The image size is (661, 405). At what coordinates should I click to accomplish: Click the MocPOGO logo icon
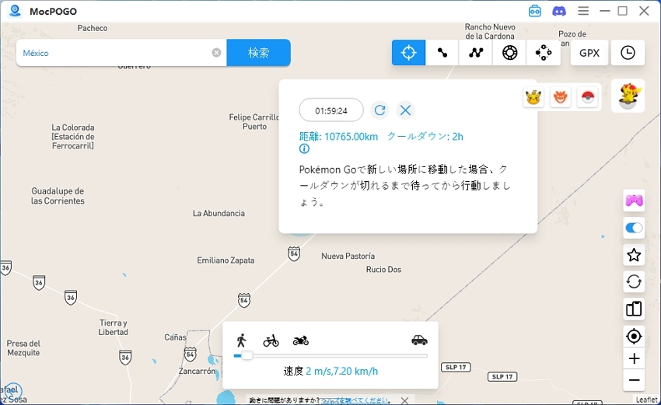point(16,11)
